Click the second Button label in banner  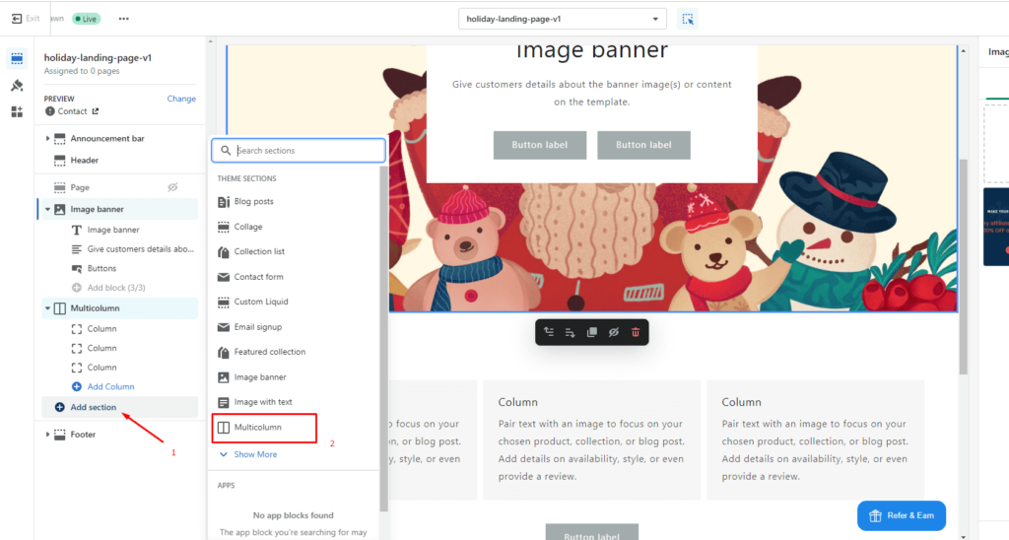pyautogui.click(x=643, y=145)
